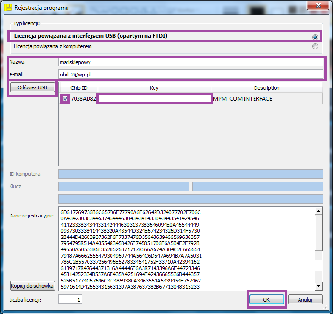
Task: Toggle checkbox for chip 7038AD82
Action: (65, 98)
